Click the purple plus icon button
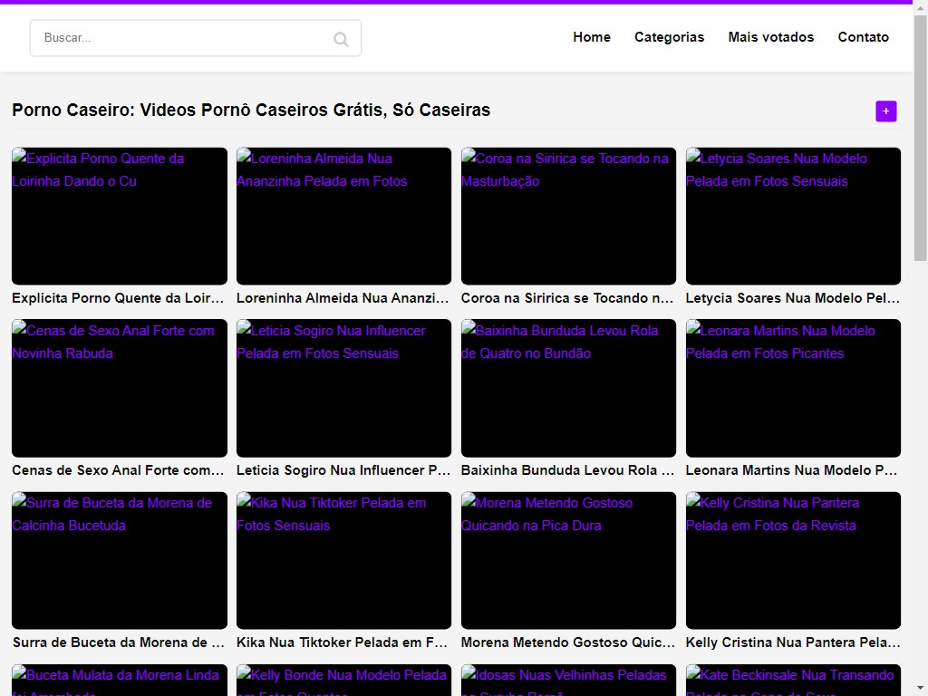The width and height of the screenshot is (928, 696). click(x=885, y=111)
